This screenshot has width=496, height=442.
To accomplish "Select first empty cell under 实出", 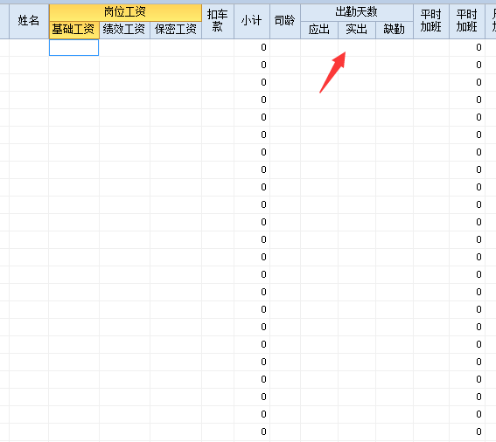I will [x=357, y=48].
